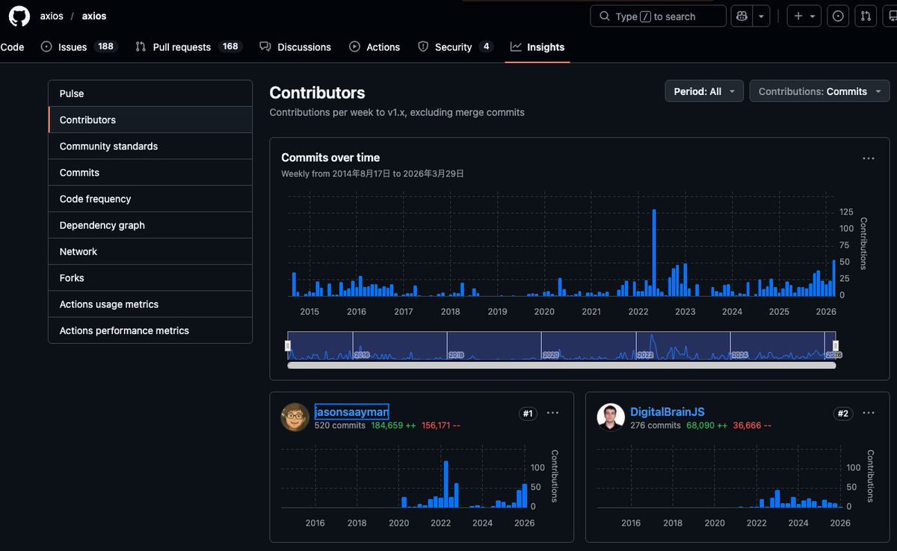Image resolution: width=897 pixels, height=551 pixels.
Task: Open the Copilot icon button
Action: tap(742, 16)
